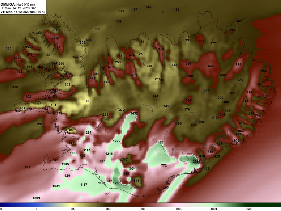Click the map value '1452'
The image size is (281, 211).
134,113
